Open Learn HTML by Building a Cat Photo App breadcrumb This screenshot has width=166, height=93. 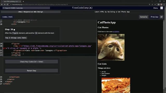[112, 12]
